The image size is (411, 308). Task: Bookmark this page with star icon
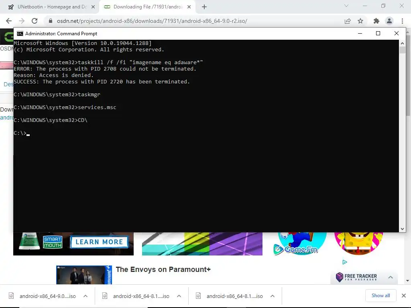(x=360, y=21)
